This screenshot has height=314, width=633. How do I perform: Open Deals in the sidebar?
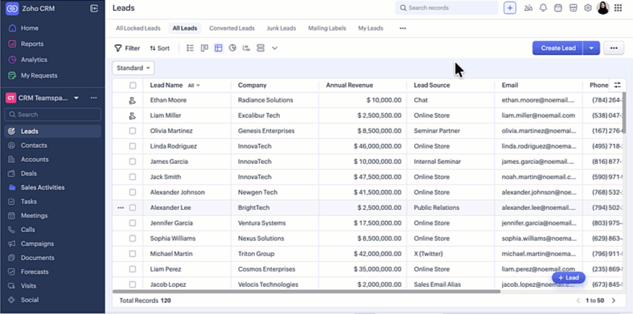point(29,173)
